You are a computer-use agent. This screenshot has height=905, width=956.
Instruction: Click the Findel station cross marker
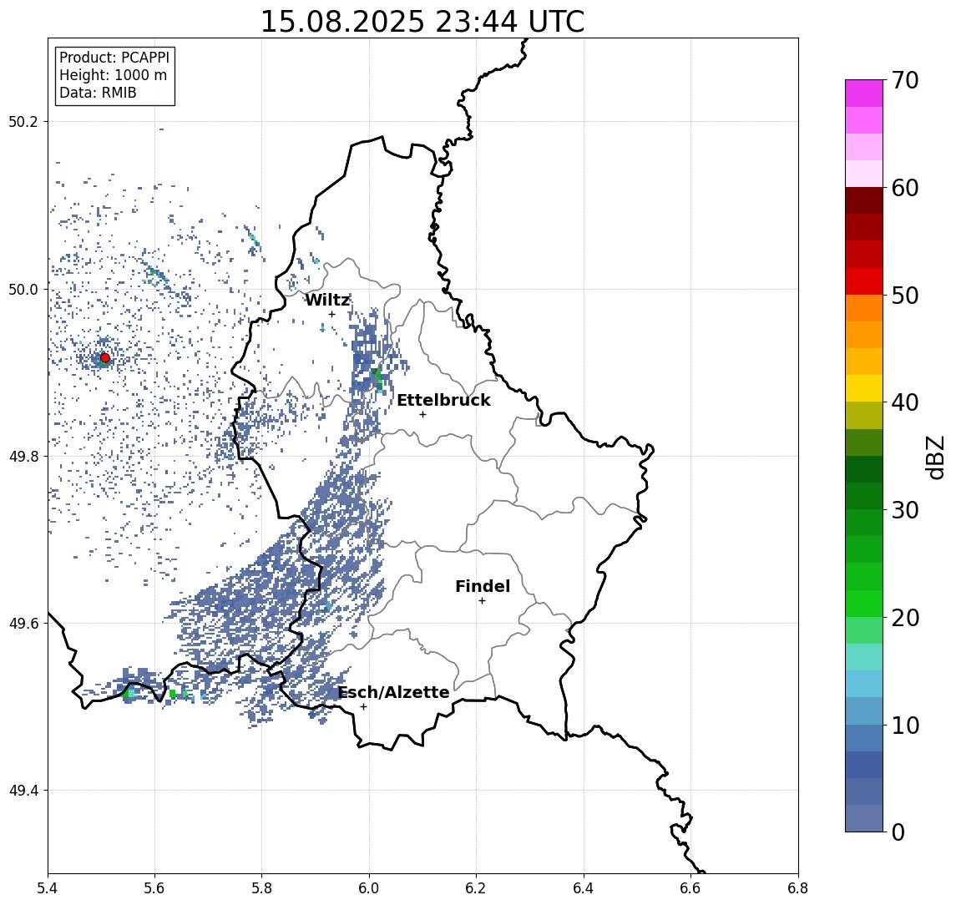(482, 601)
